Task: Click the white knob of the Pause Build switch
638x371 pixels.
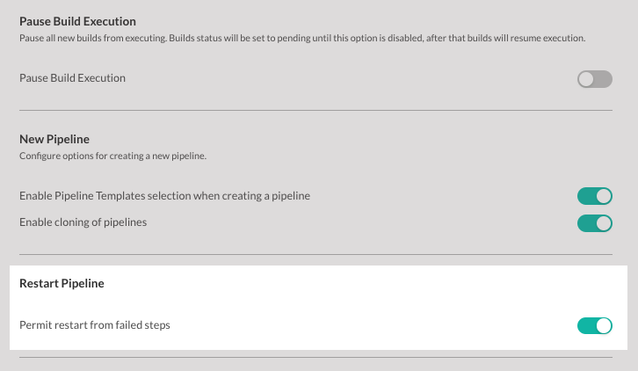Action: [586, 79]
